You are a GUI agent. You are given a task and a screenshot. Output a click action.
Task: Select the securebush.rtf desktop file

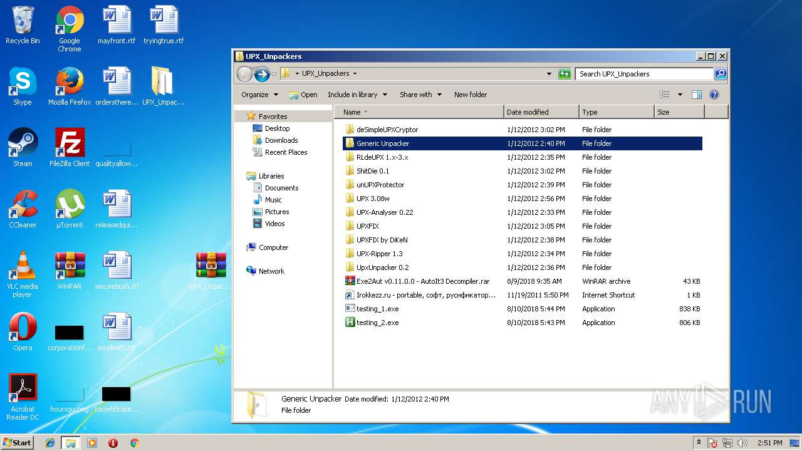pyautogui.click(x=117, y=271)
